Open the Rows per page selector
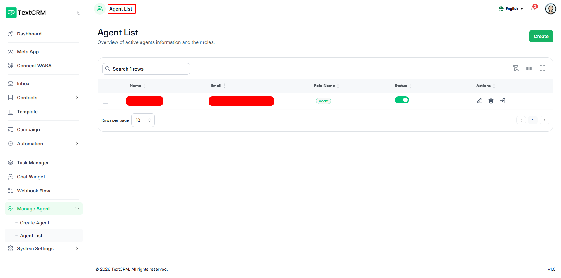The width and height of the screenshot is (561, 278). point(143,120)
